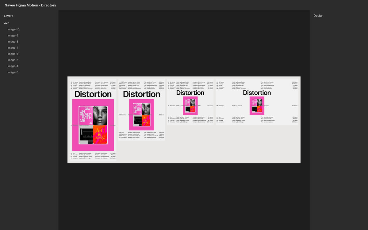
Task: Select the Image-8 layer
Action: pyautogui.click(x=13, y=42)
